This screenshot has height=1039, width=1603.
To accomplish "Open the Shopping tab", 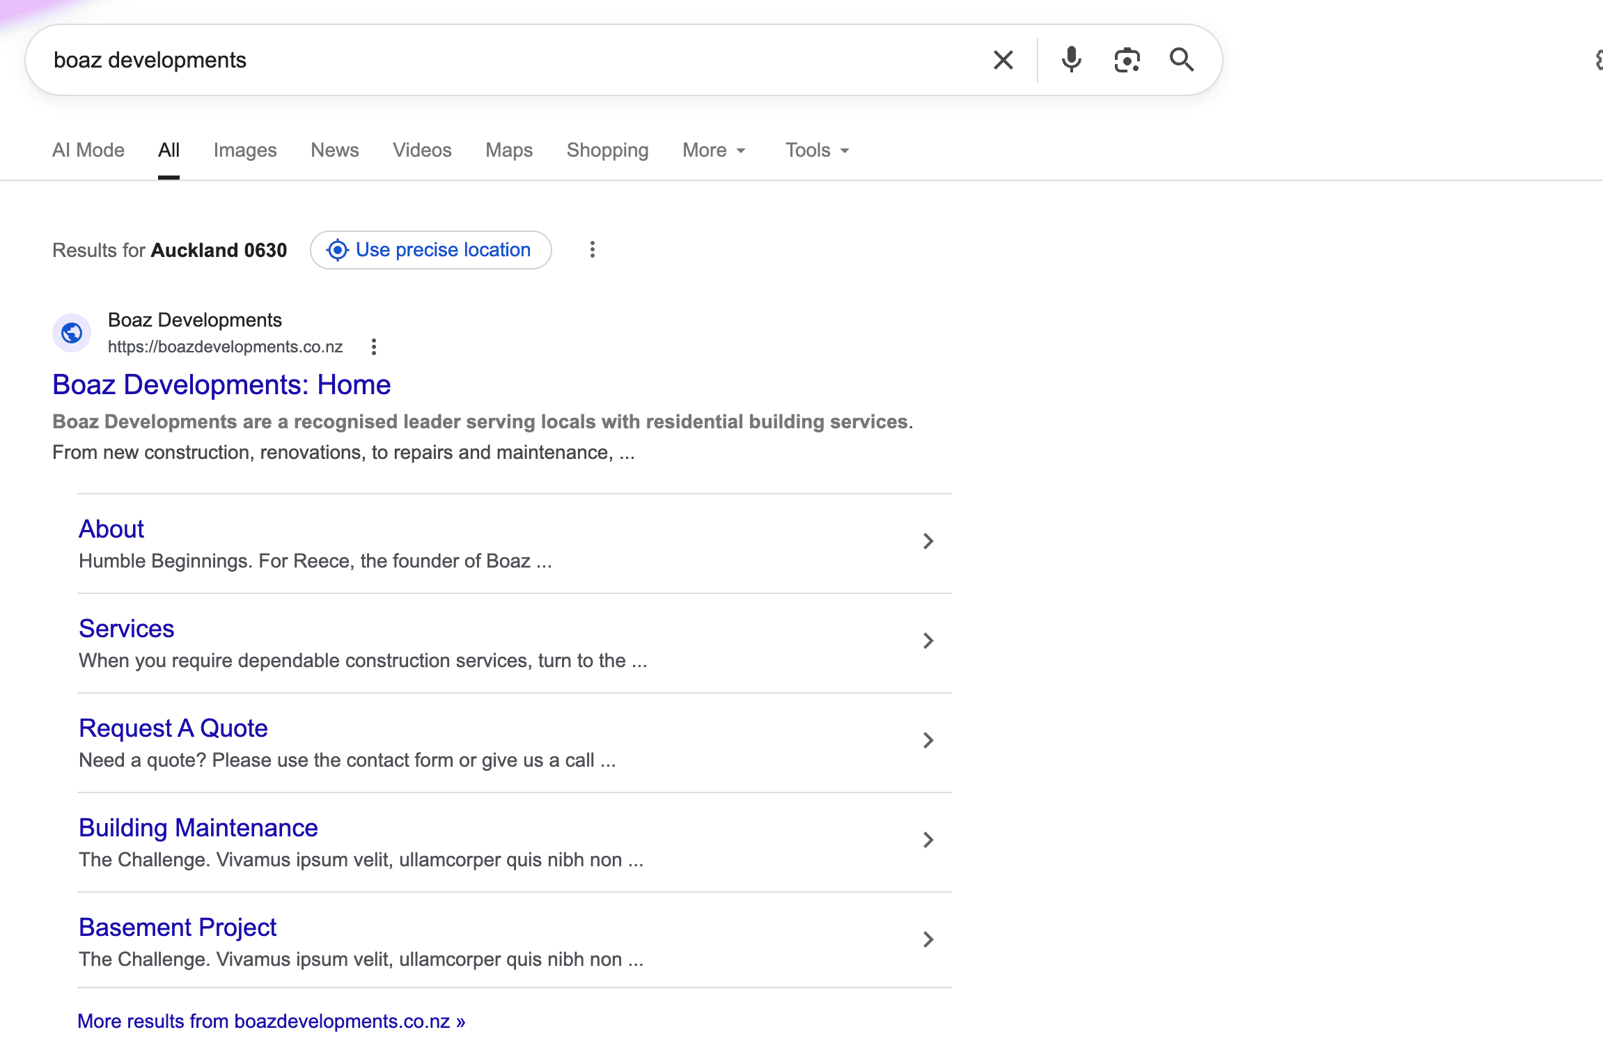I will coord(607,150).
